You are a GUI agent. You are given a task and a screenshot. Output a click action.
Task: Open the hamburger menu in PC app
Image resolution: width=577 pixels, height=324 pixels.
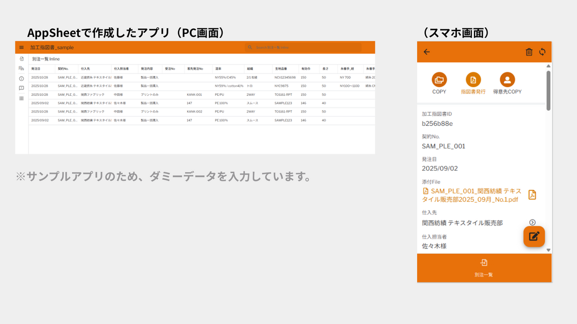pyautogui.click(x=21, y=48)
